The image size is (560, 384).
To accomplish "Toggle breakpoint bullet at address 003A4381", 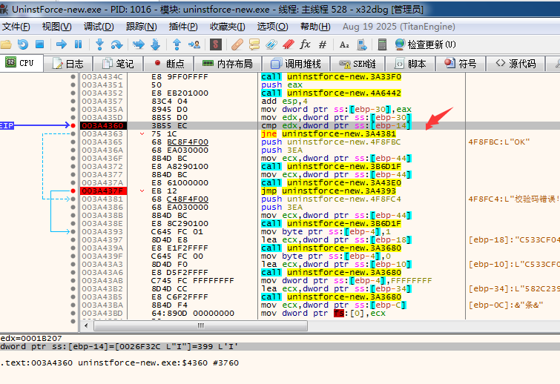I will tap(73, 199).
